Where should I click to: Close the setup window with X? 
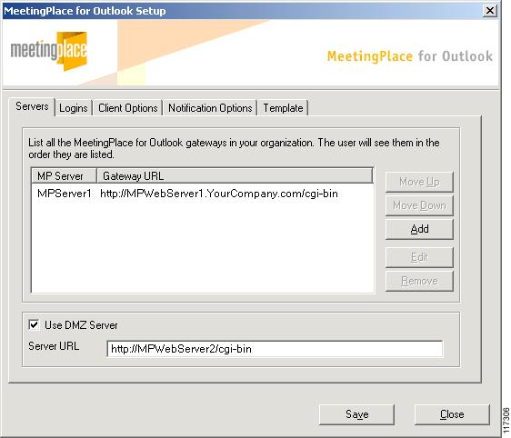tap(490, 11)
